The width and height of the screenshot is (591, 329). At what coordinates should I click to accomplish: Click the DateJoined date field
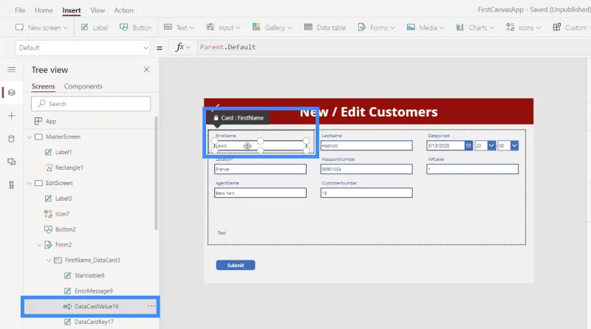pos(445,145)
